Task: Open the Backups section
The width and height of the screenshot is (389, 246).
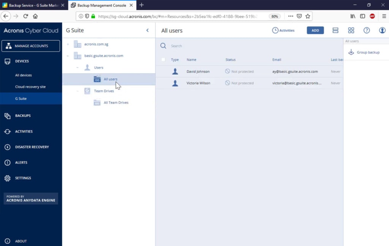Action: [x=23, y=116]
